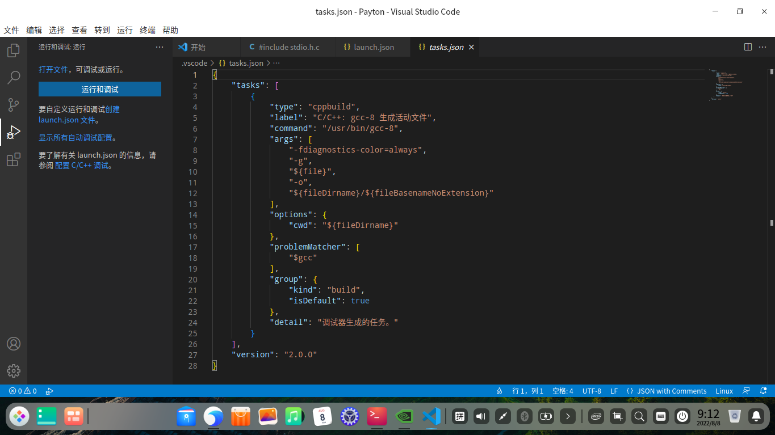
Task: Click the Accounts icon in activity bar
Action: coord(14,344)
